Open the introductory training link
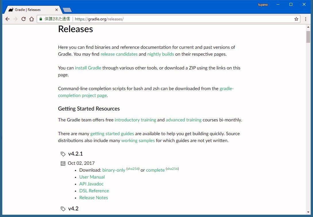Viewport: 313px width, 217px height. 135,120
